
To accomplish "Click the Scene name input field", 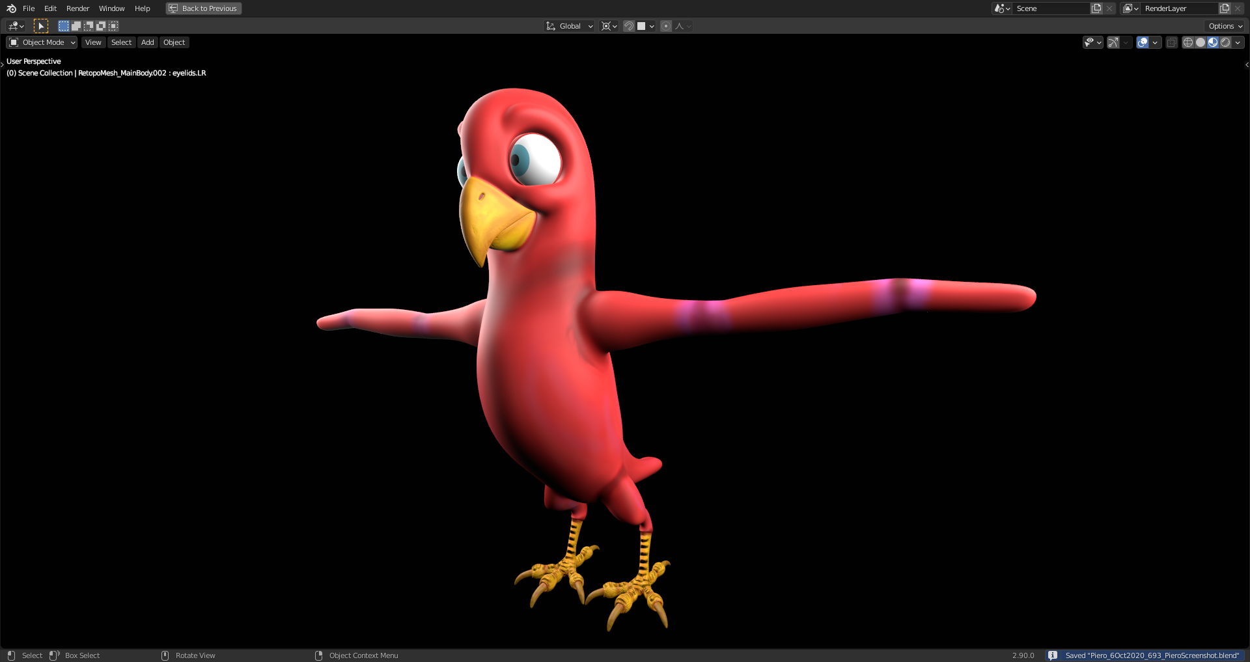I will [x=1051, y=8].
